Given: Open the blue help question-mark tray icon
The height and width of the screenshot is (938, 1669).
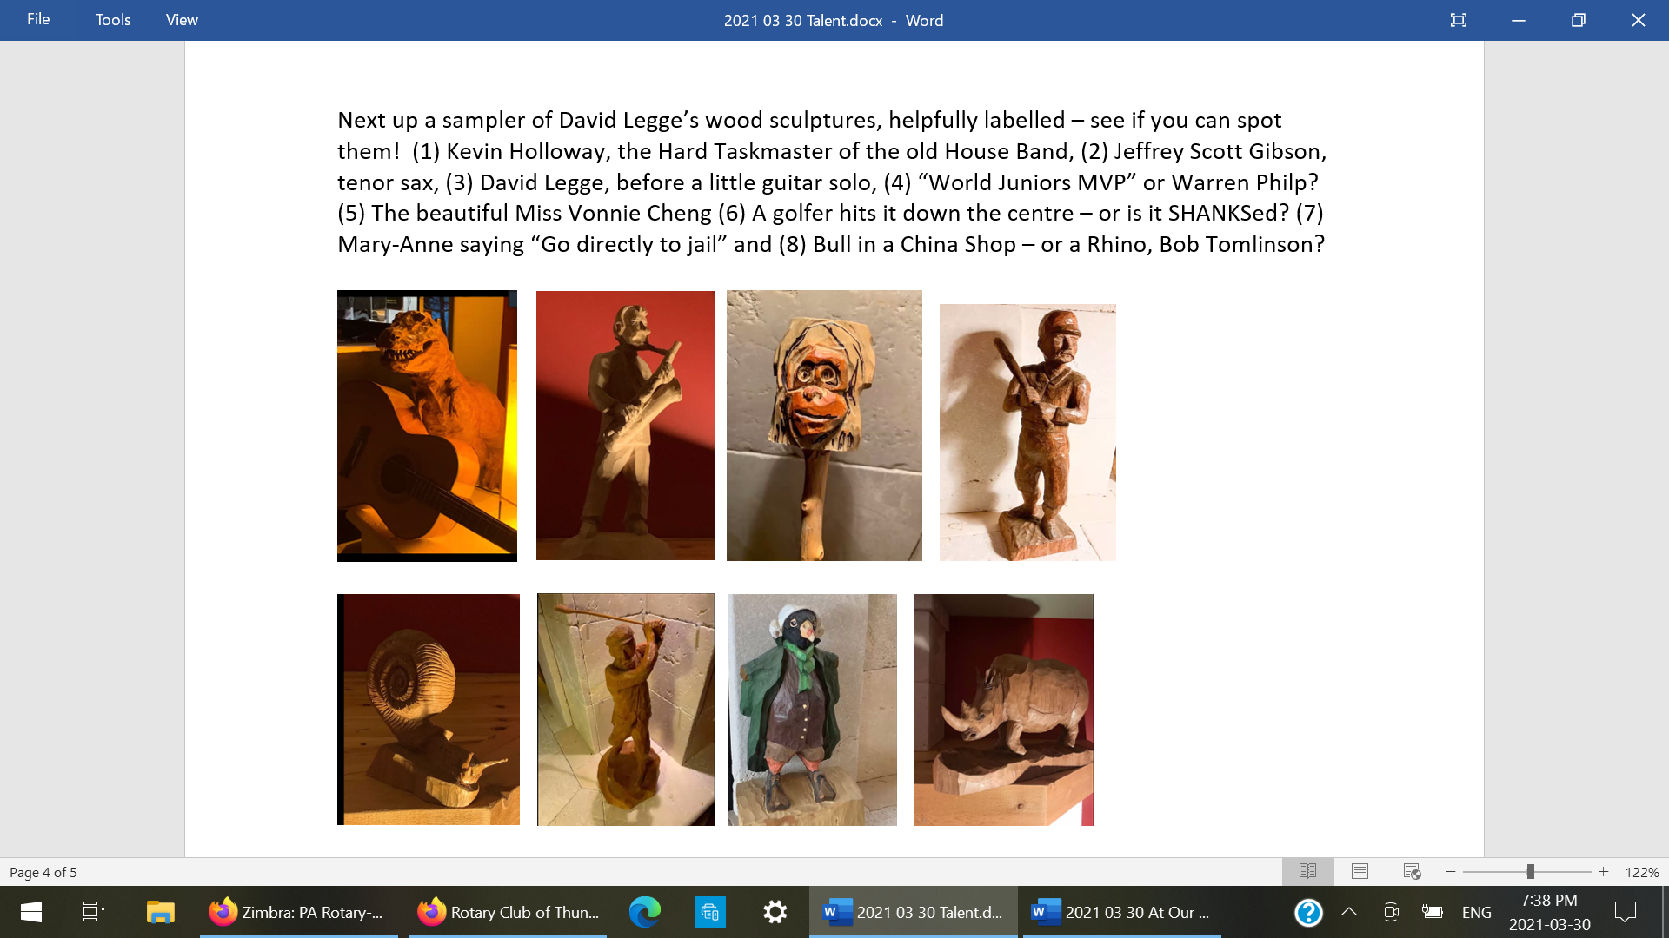Looking at the screenshot, I should point(1308,912).
